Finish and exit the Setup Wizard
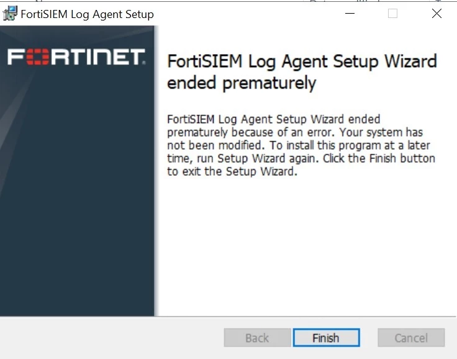457x359 pixels. coord(326,338)
